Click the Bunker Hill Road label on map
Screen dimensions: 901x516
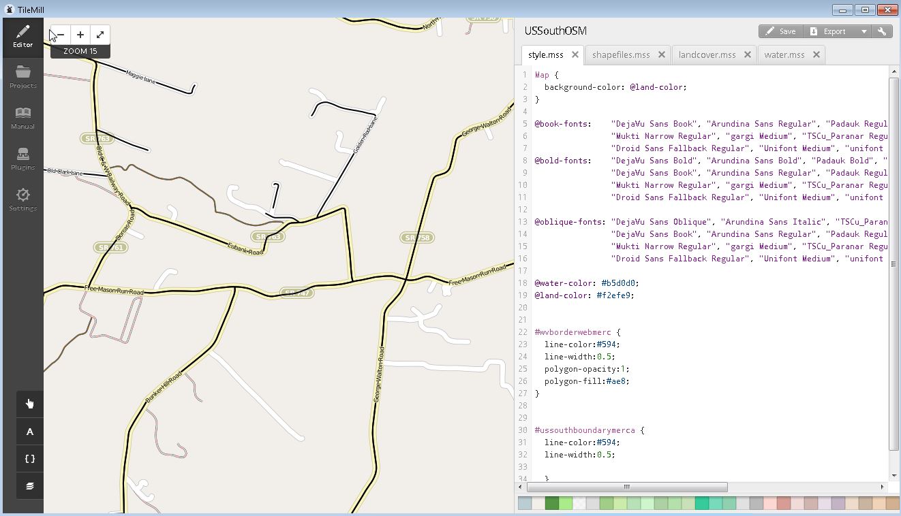click(164, 387)
